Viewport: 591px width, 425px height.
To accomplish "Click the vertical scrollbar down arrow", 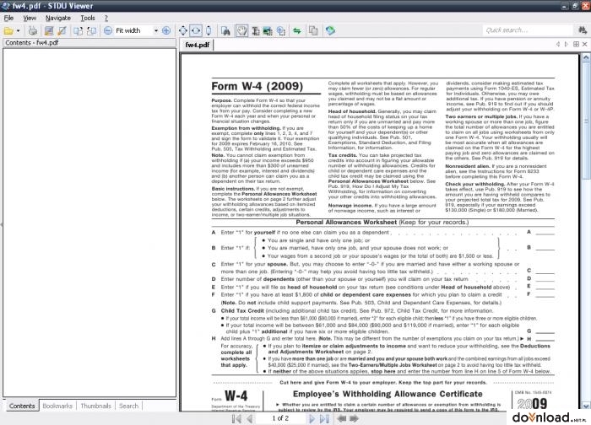I will tap(586, 406).
